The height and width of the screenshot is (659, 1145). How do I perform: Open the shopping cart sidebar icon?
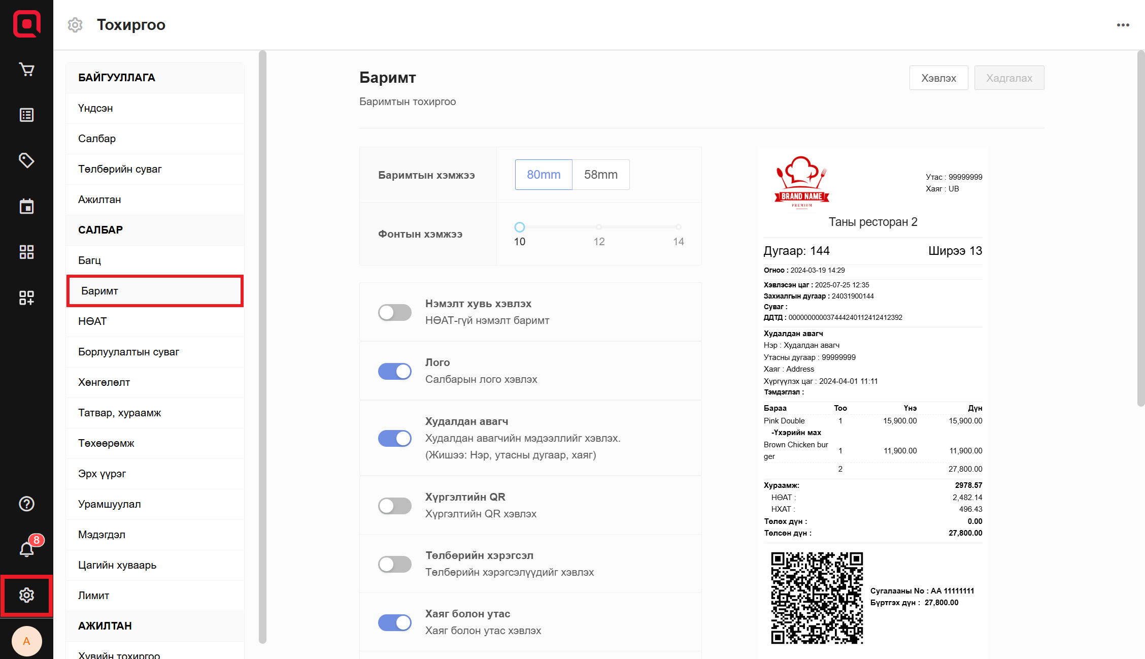(x=26, y=70)
